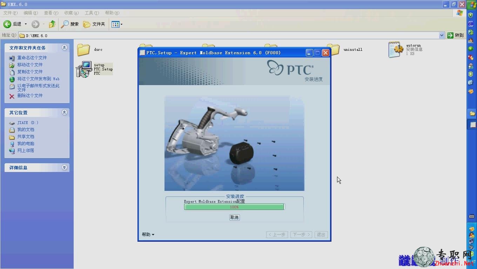
Task: Open JIAYE (D:) drive location
Action: coord(28,123)
